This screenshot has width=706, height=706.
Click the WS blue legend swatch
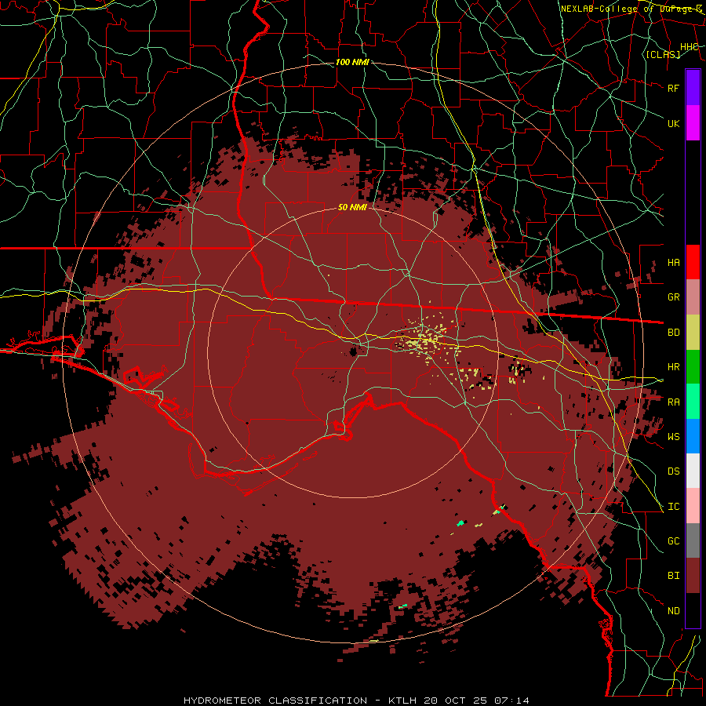[x=693, y=436]
